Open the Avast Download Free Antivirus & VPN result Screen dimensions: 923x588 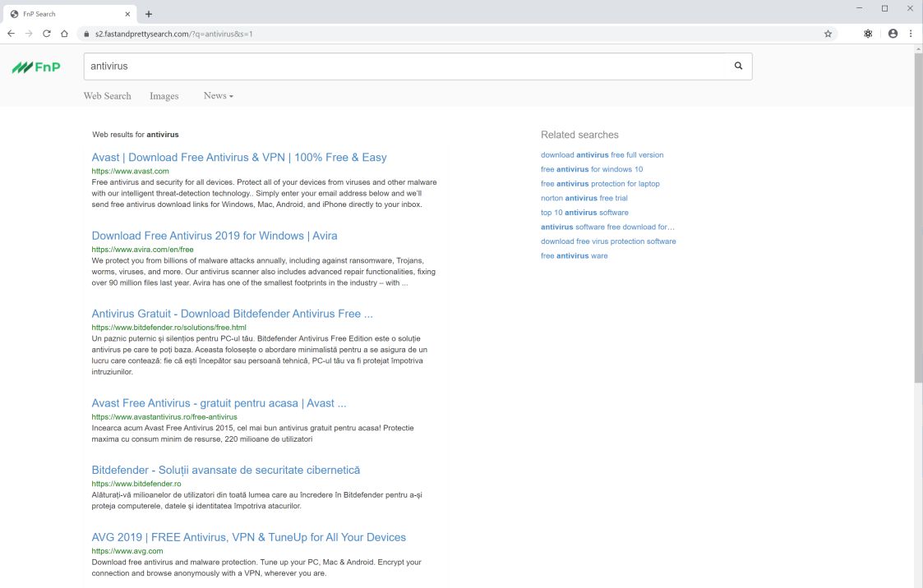[x=239, y=157]
